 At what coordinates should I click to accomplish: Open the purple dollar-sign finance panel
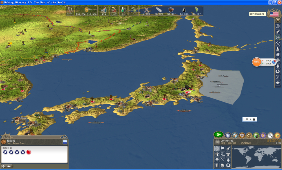[x=263, y=135]
